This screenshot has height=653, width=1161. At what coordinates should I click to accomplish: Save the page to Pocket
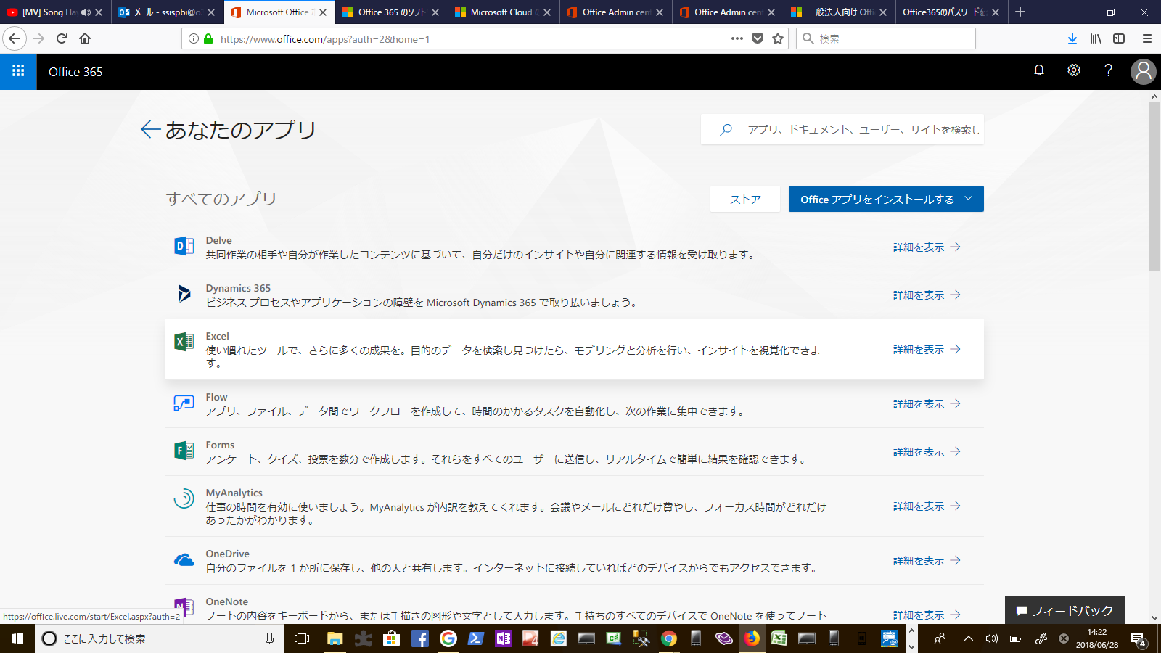(x=758, y=38)
